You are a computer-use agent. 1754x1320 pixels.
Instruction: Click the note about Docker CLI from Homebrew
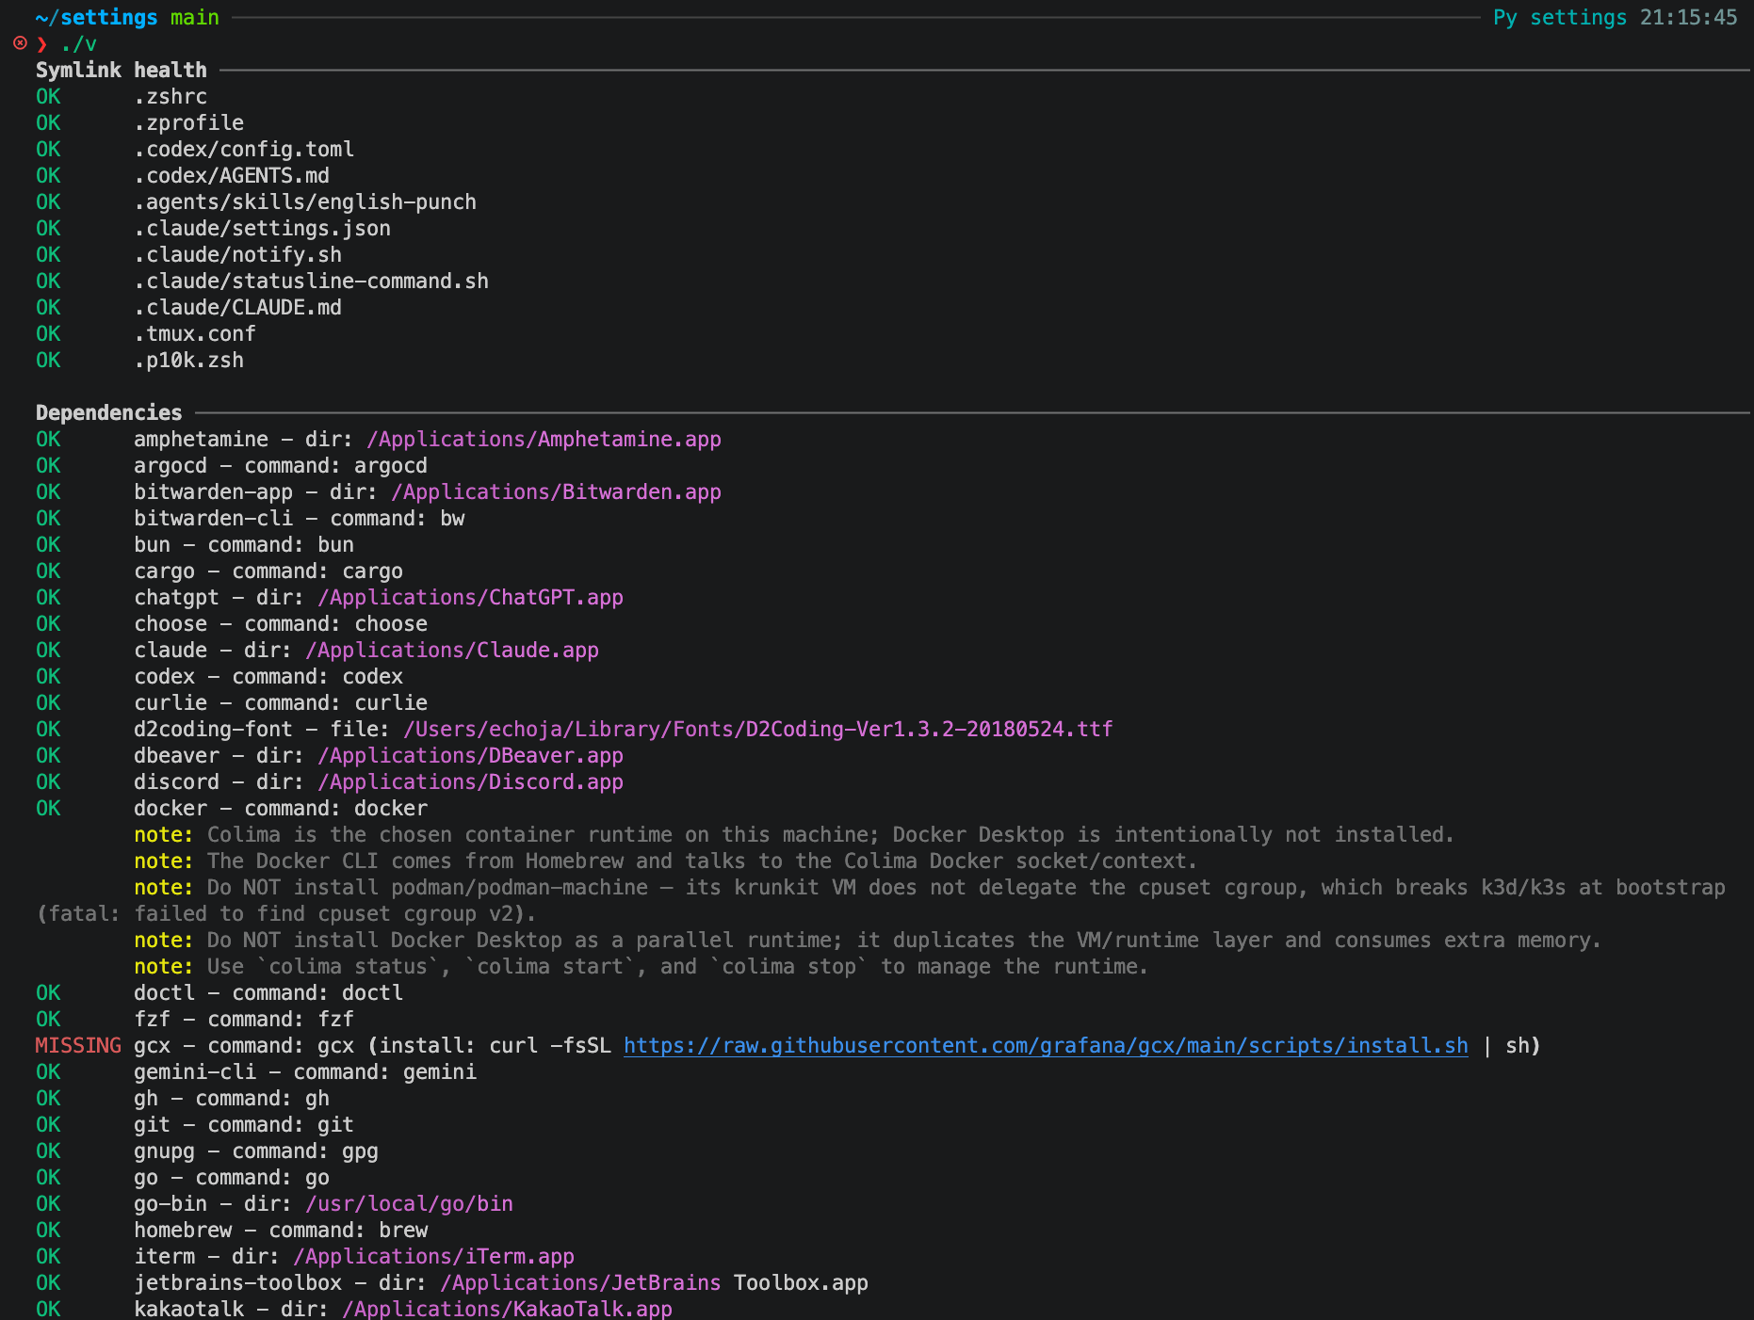pos(665,861)
